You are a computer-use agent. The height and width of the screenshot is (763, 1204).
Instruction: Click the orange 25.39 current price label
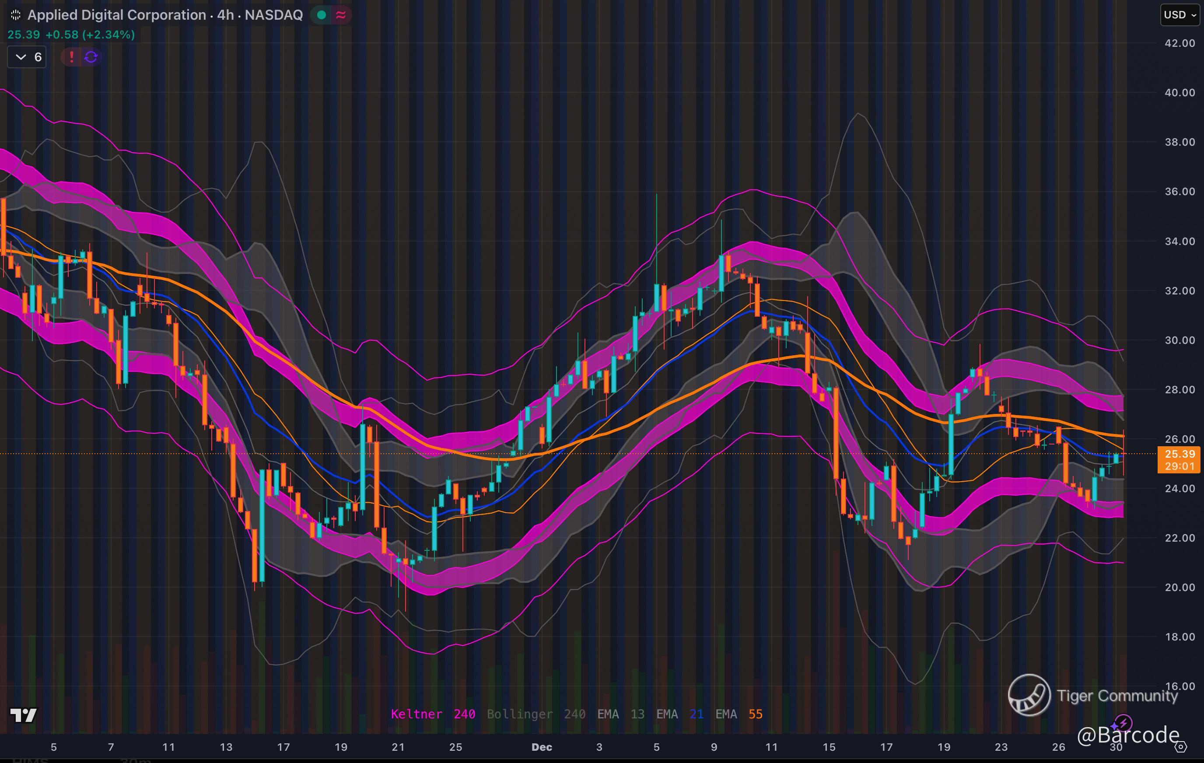(x=1179, y=454)
